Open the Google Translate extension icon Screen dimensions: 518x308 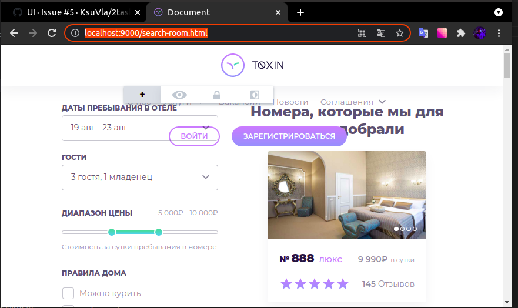pos(423,33)
